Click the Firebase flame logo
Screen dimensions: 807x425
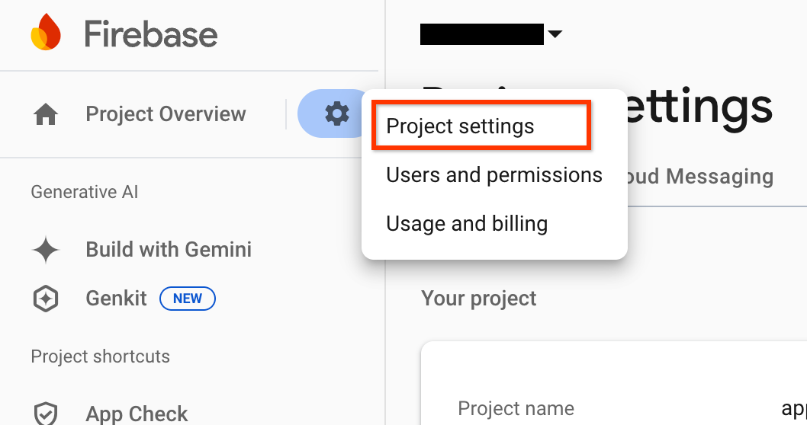click(x=46, y=34)
